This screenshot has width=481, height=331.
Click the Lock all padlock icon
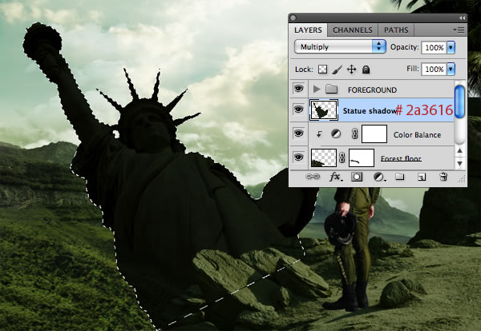(366, 70)
